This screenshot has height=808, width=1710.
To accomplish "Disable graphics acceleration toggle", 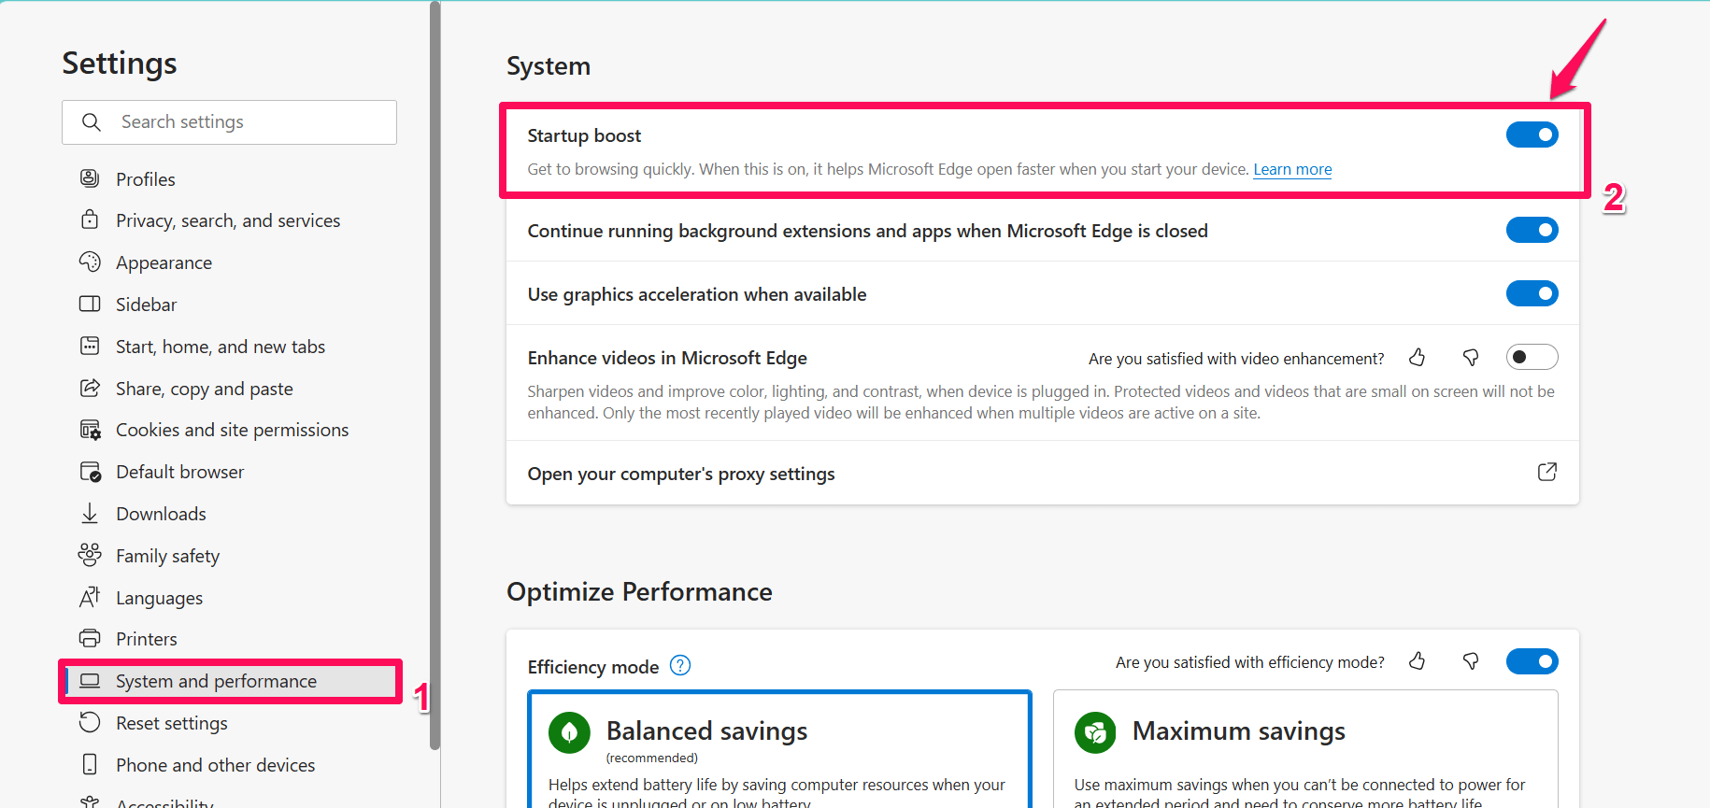I will pos(1532,293).
